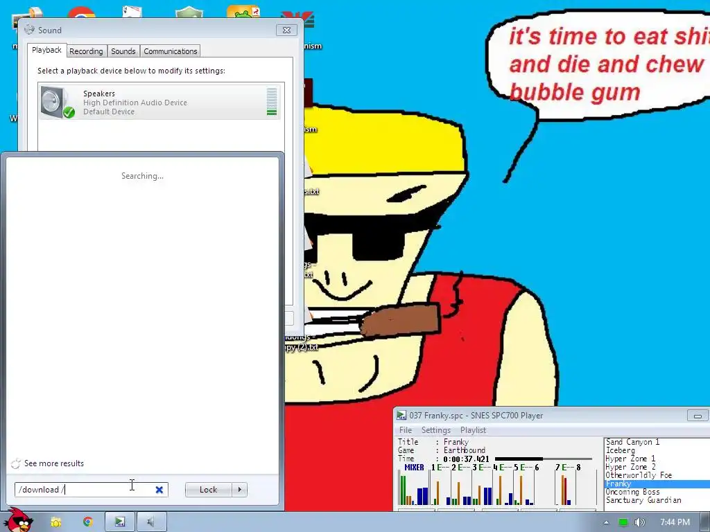
Task: Switch to SNES SPC700 Player taskbar button
Action: tap(119, 522)
